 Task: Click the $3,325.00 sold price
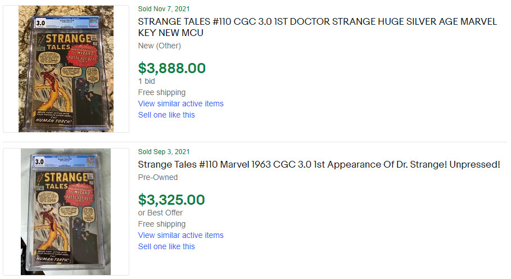pos(171,200)
